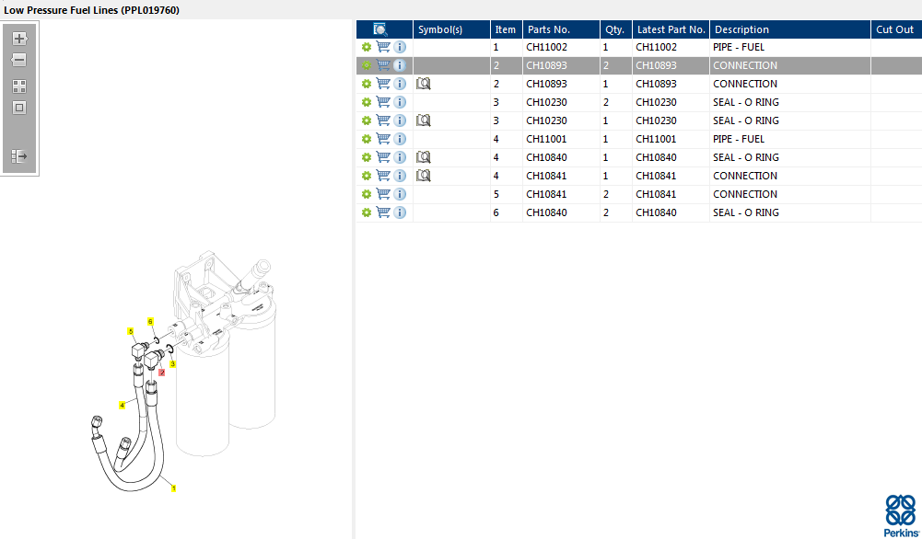Image resolution: width=922 pixels, height=539 pixels.
Task: Select callout 6 on the diagram
Action: (x=150, y=321)
